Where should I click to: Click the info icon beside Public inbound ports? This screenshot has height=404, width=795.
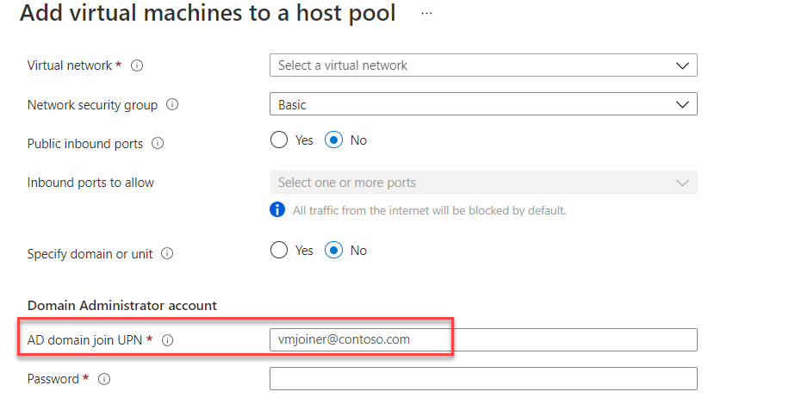157,144
